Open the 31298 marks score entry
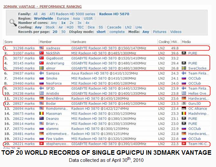216x167 pixels. pyautogui.click(x=24, y=48)
